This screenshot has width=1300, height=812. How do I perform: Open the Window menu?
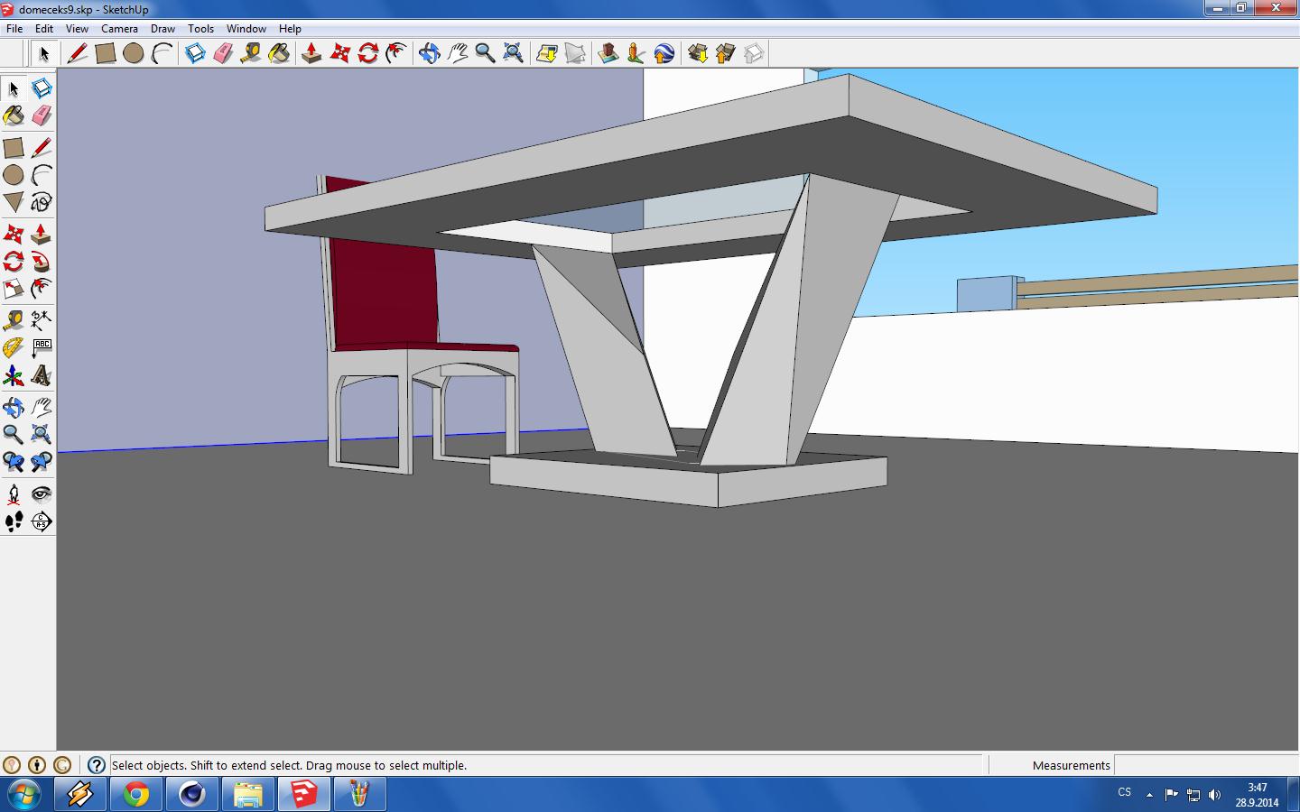246,29
